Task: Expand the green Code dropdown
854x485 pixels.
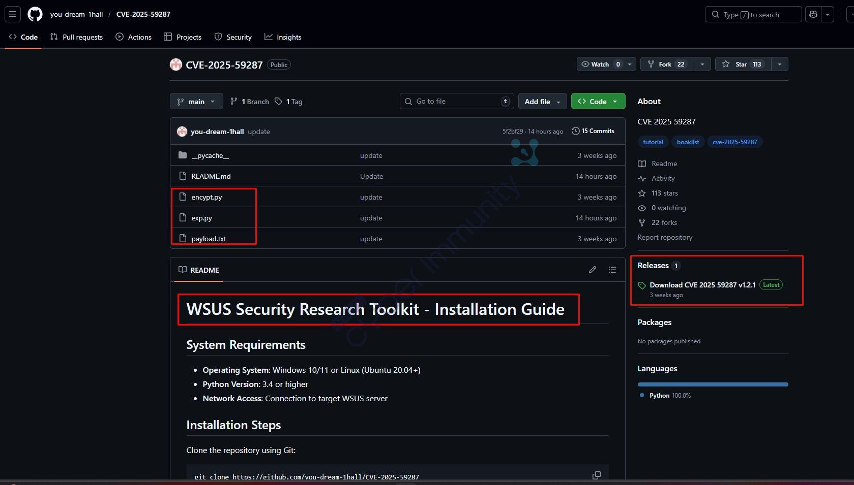Action: 598,102
